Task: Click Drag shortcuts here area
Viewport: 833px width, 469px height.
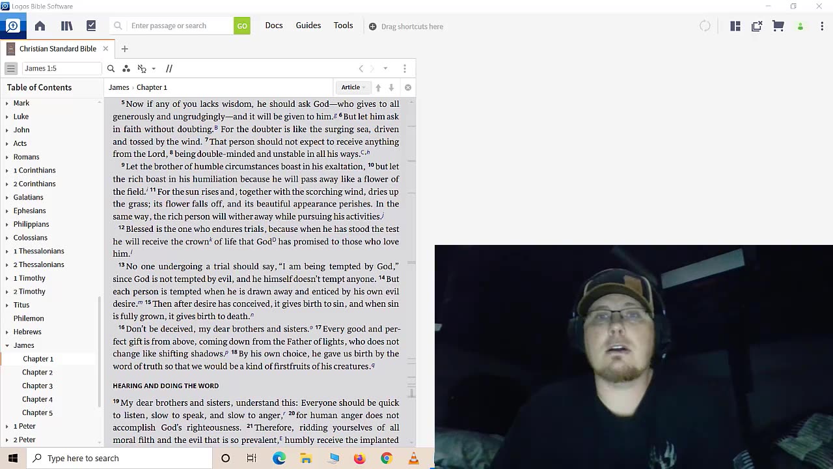Action: coord(406,27)
